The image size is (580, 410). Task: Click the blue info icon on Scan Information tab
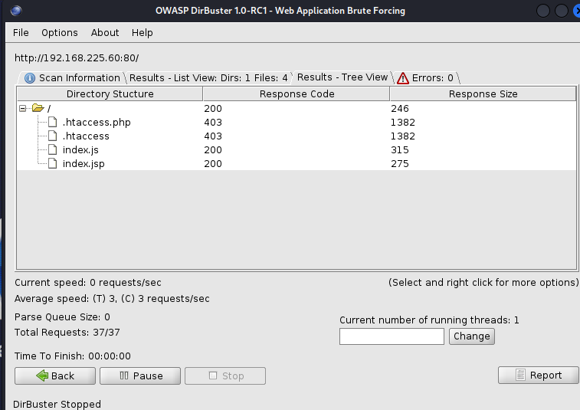(x=30, y=78)
